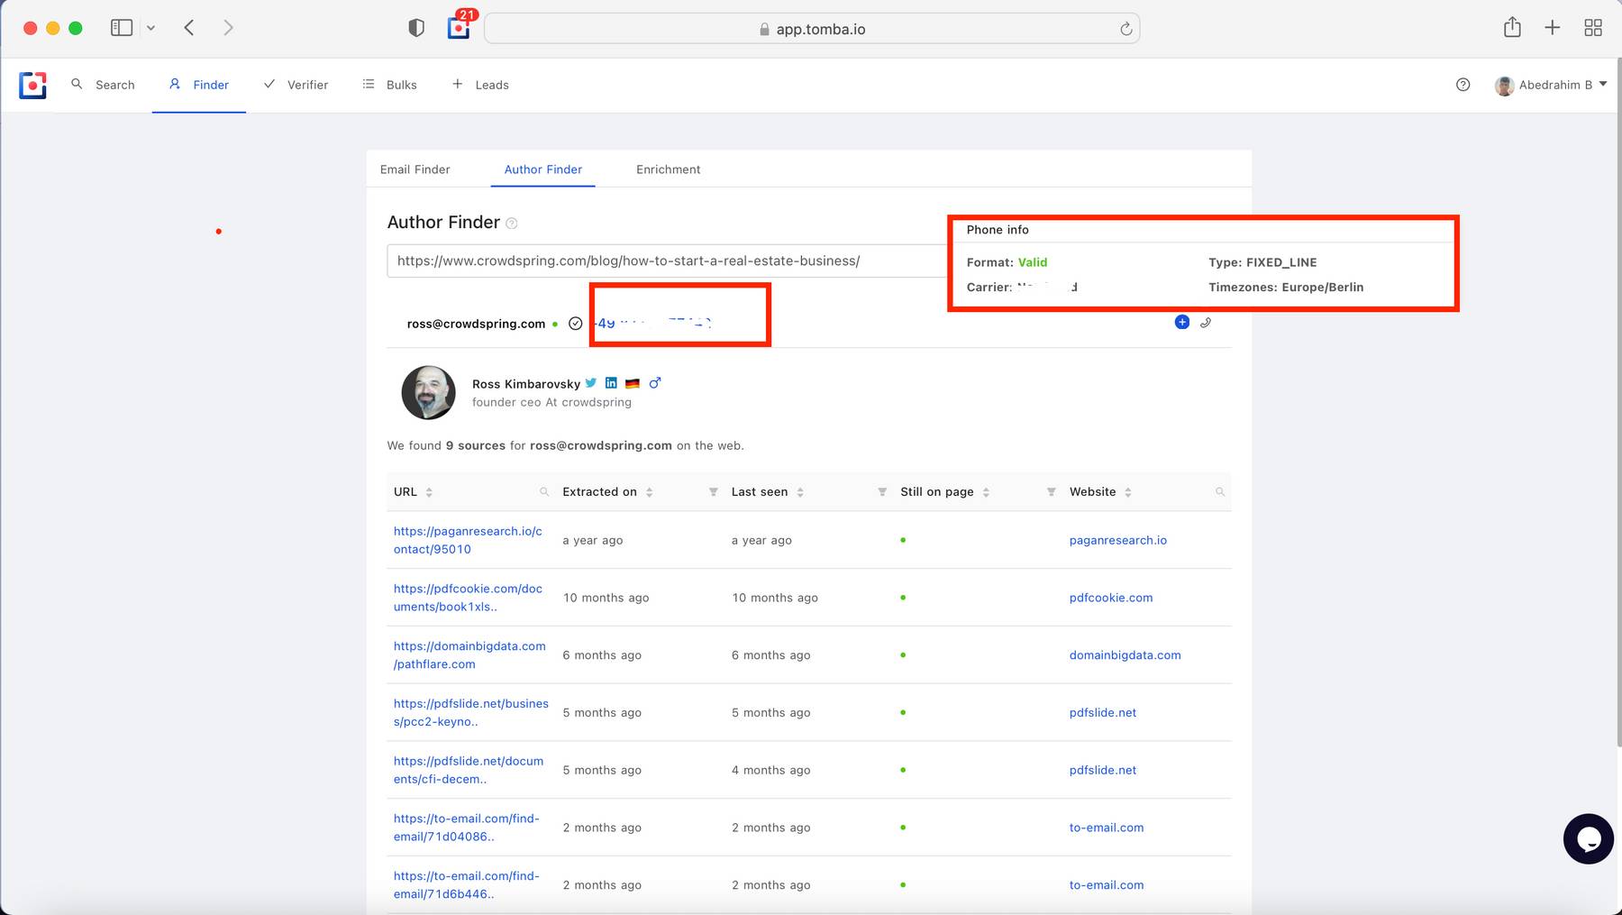The height and width of the screenshot is (915, 1622).
Task: Click the ross@crowdspring.com email text
Action: pos(476,324)
